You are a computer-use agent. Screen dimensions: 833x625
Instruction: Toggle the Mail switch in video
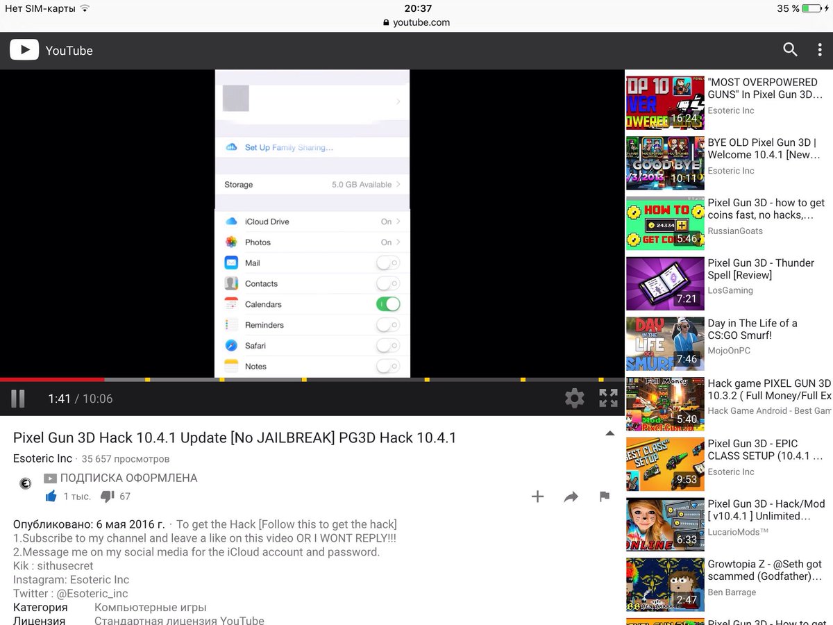[x=388, y=263]
